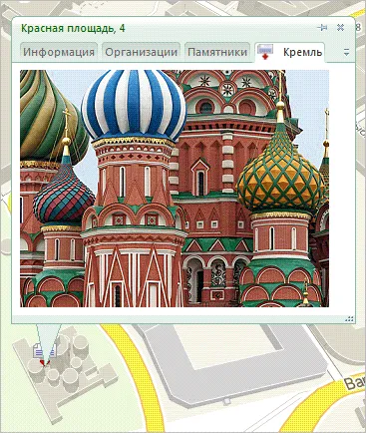
Task: Open the St. Basil's Cathedral photo
Action: click(175, 189)
